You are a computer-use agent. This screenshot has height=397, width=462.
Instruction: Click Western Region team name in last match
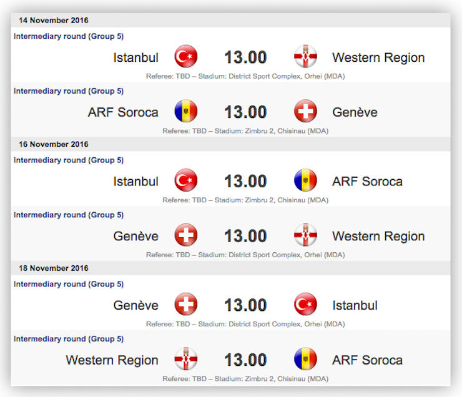click(112, 360)
